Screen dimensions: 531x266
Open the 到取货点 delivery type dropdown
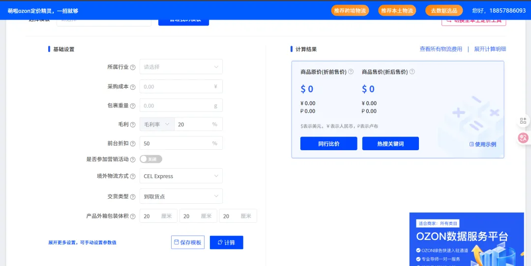coord(181,196)
